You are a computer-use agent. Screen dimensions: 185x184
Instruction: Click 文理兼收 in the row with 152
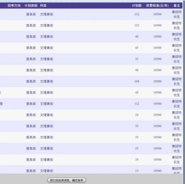47,26
